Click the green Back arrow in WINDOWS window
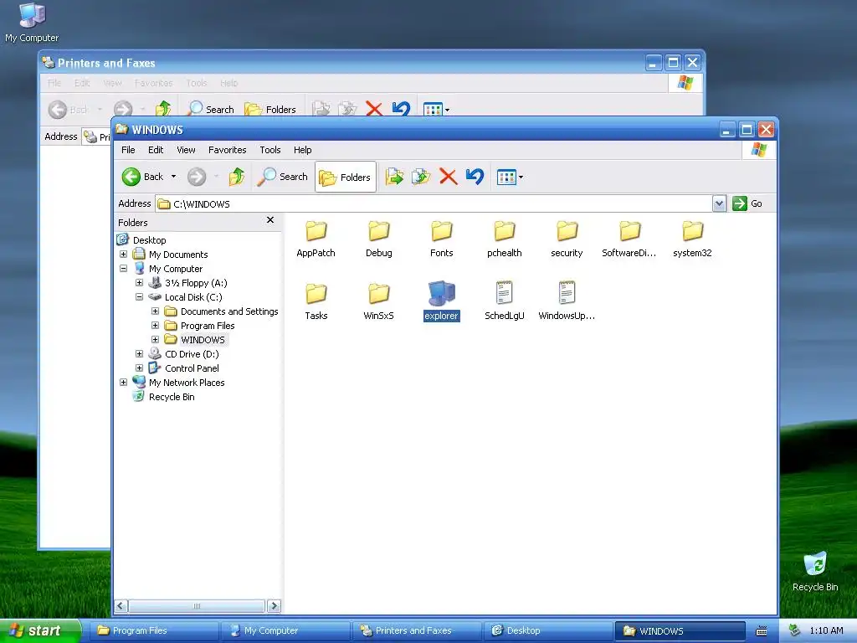The height and width of the screenshot is (643, 857). tap(131, 177)
